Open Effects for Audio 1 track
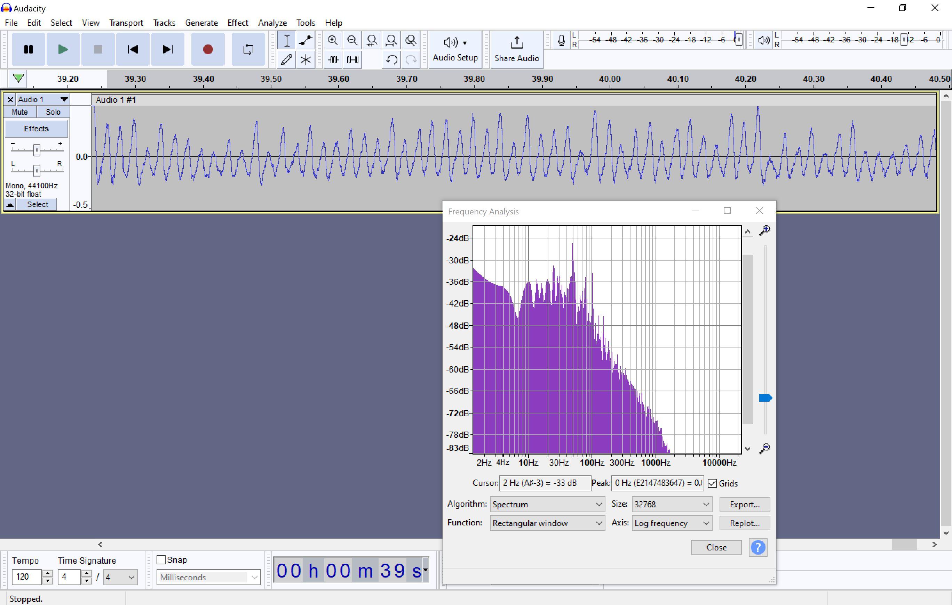The width and height of the screenshot is (952, 605). tap(36, 129)
